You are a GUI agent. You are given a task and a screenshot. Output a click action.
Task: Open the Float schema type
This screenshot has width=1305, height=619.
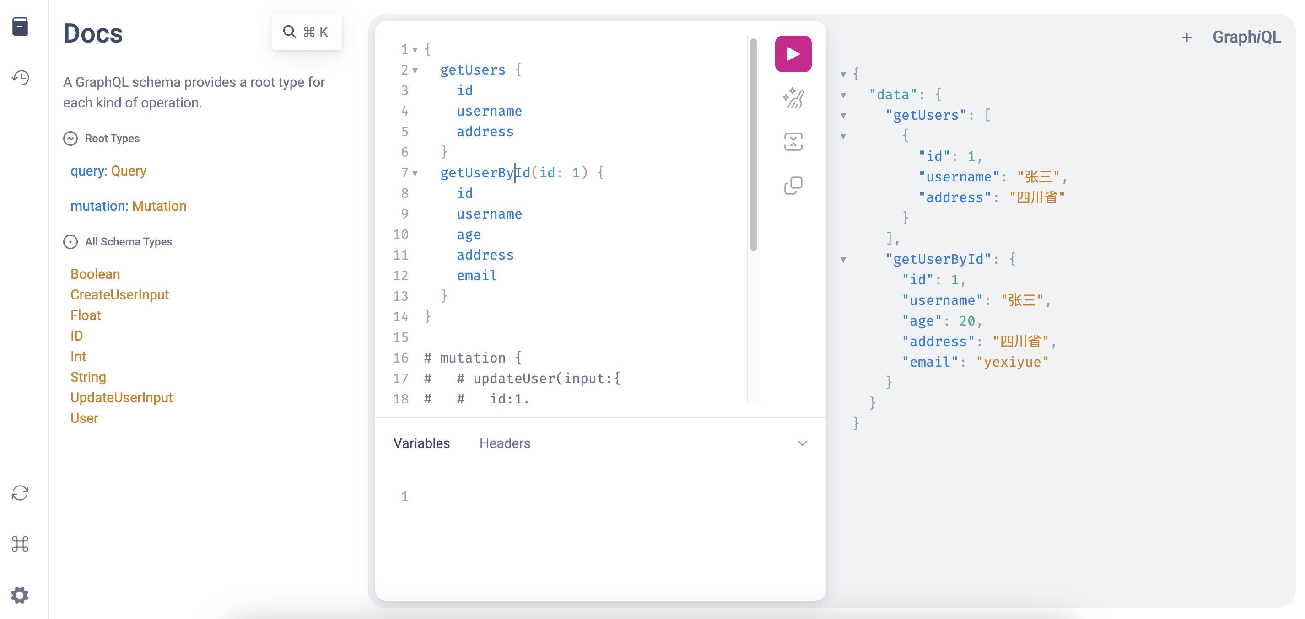86,315
